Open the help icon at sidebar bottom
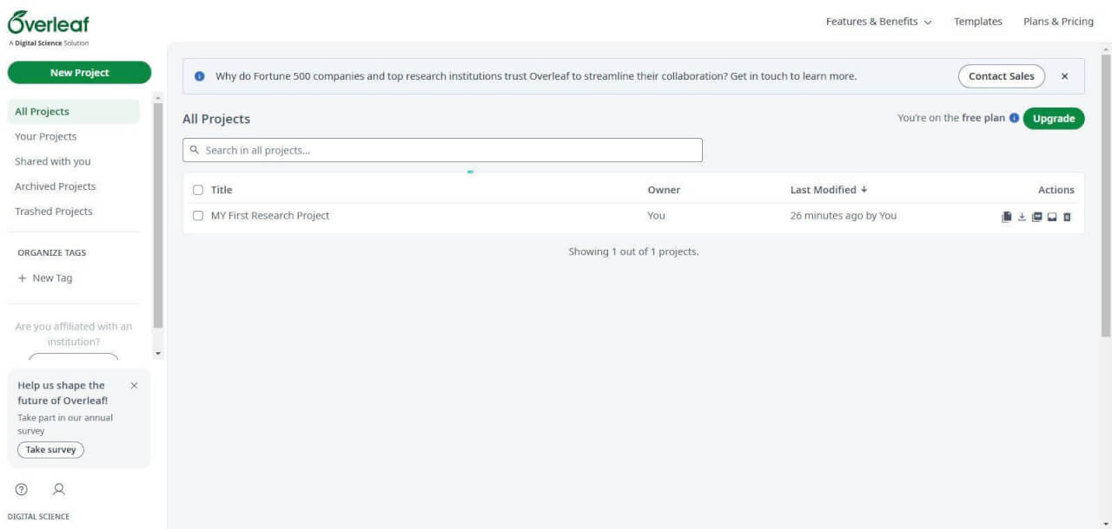 click(21, 489)
